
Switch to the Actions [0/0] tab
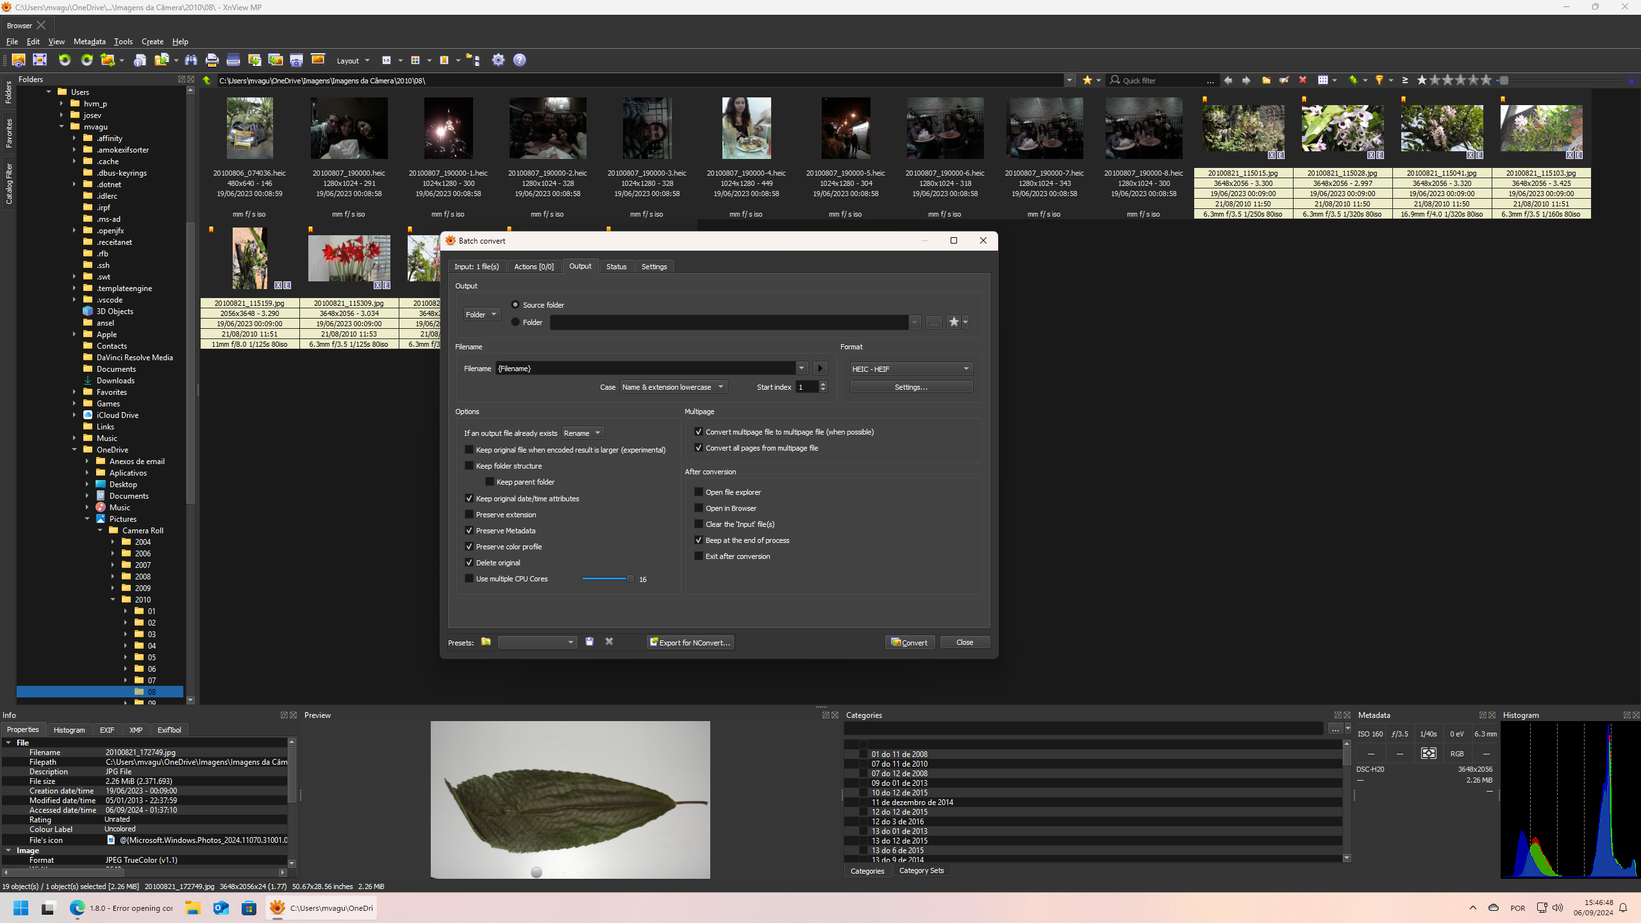[x=533, y=267]
